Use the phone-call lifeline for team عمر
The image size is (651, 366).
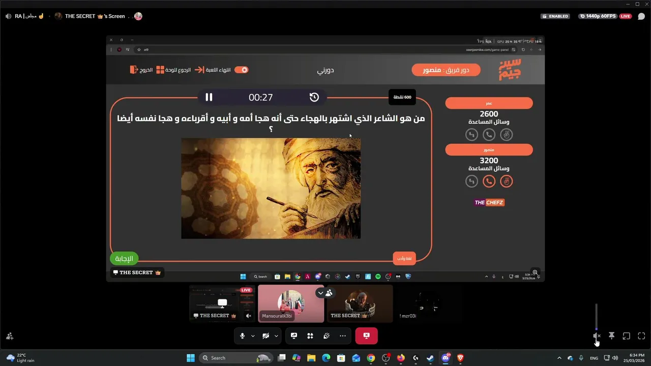(489, 135)
